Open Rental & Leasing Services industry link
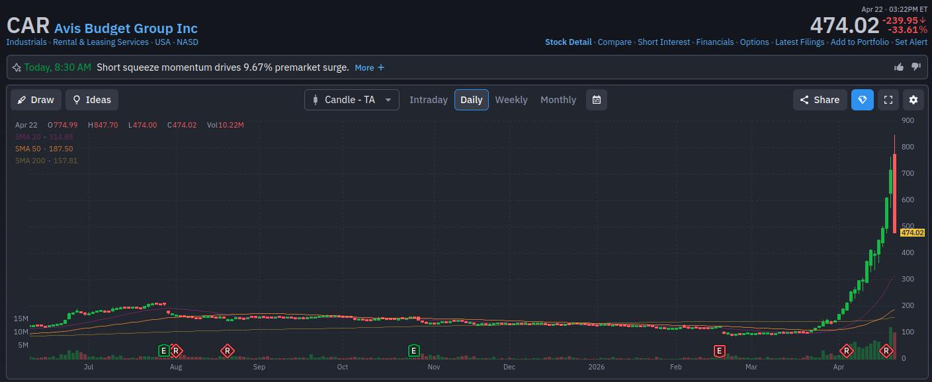 pyautogui.click(x=101, y=42)
